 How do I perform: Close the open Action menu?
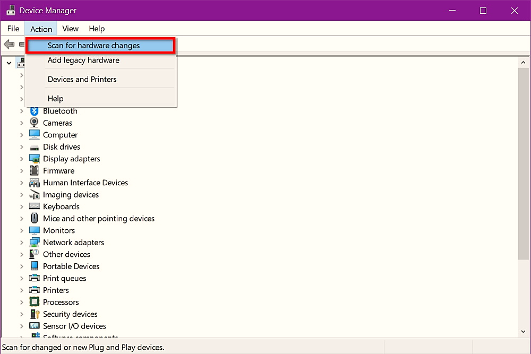[41, 29]
